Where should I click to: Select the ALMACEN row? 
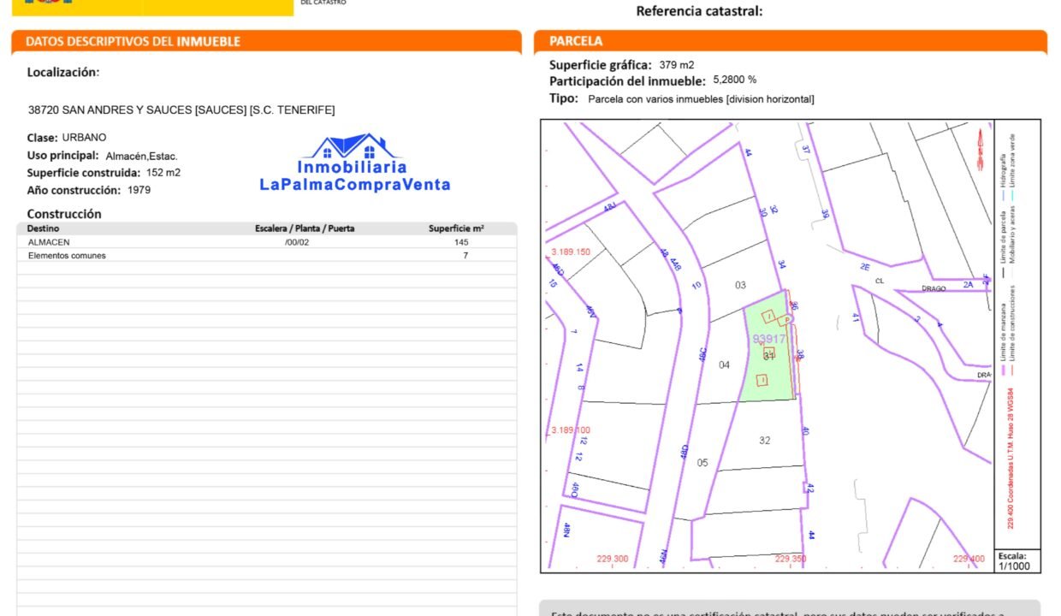tap(267, 242)
